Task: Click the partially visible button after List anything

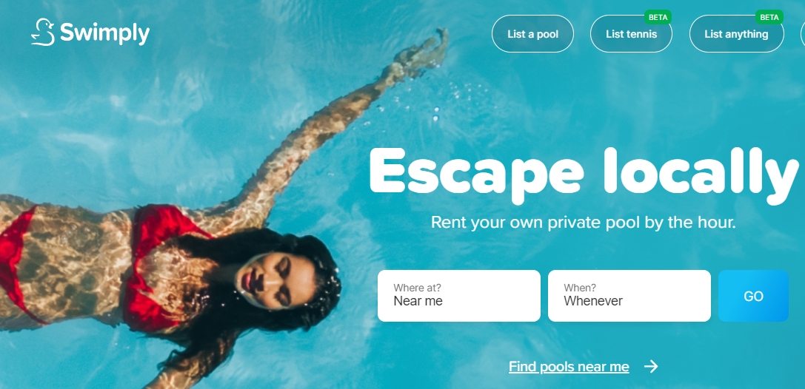Action: point(803,34)
